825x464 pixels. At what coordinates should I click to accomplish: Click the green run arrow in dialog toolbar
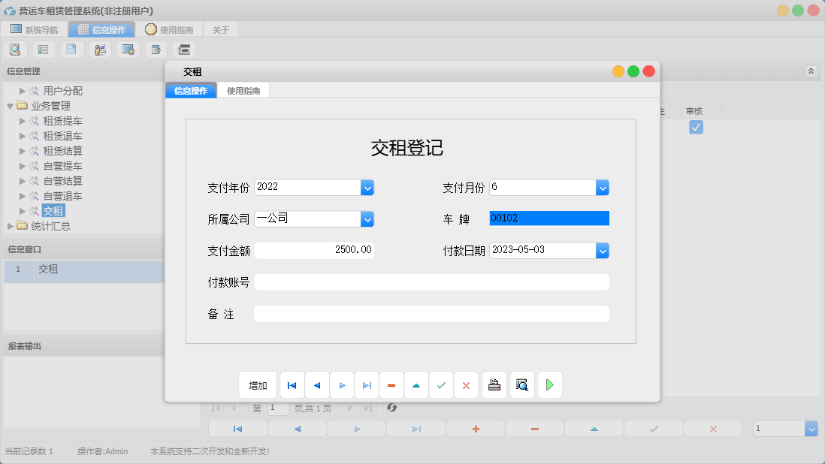[550, 384]
